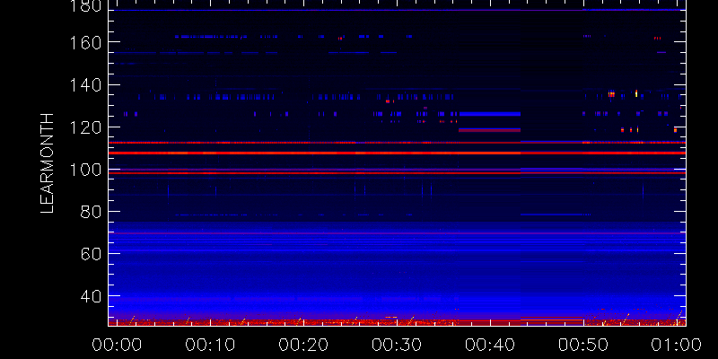Click the long blue bar near 126 MHz
This screenshot has height=359, width=718.
pyautogui.click(x=490, y=114)
